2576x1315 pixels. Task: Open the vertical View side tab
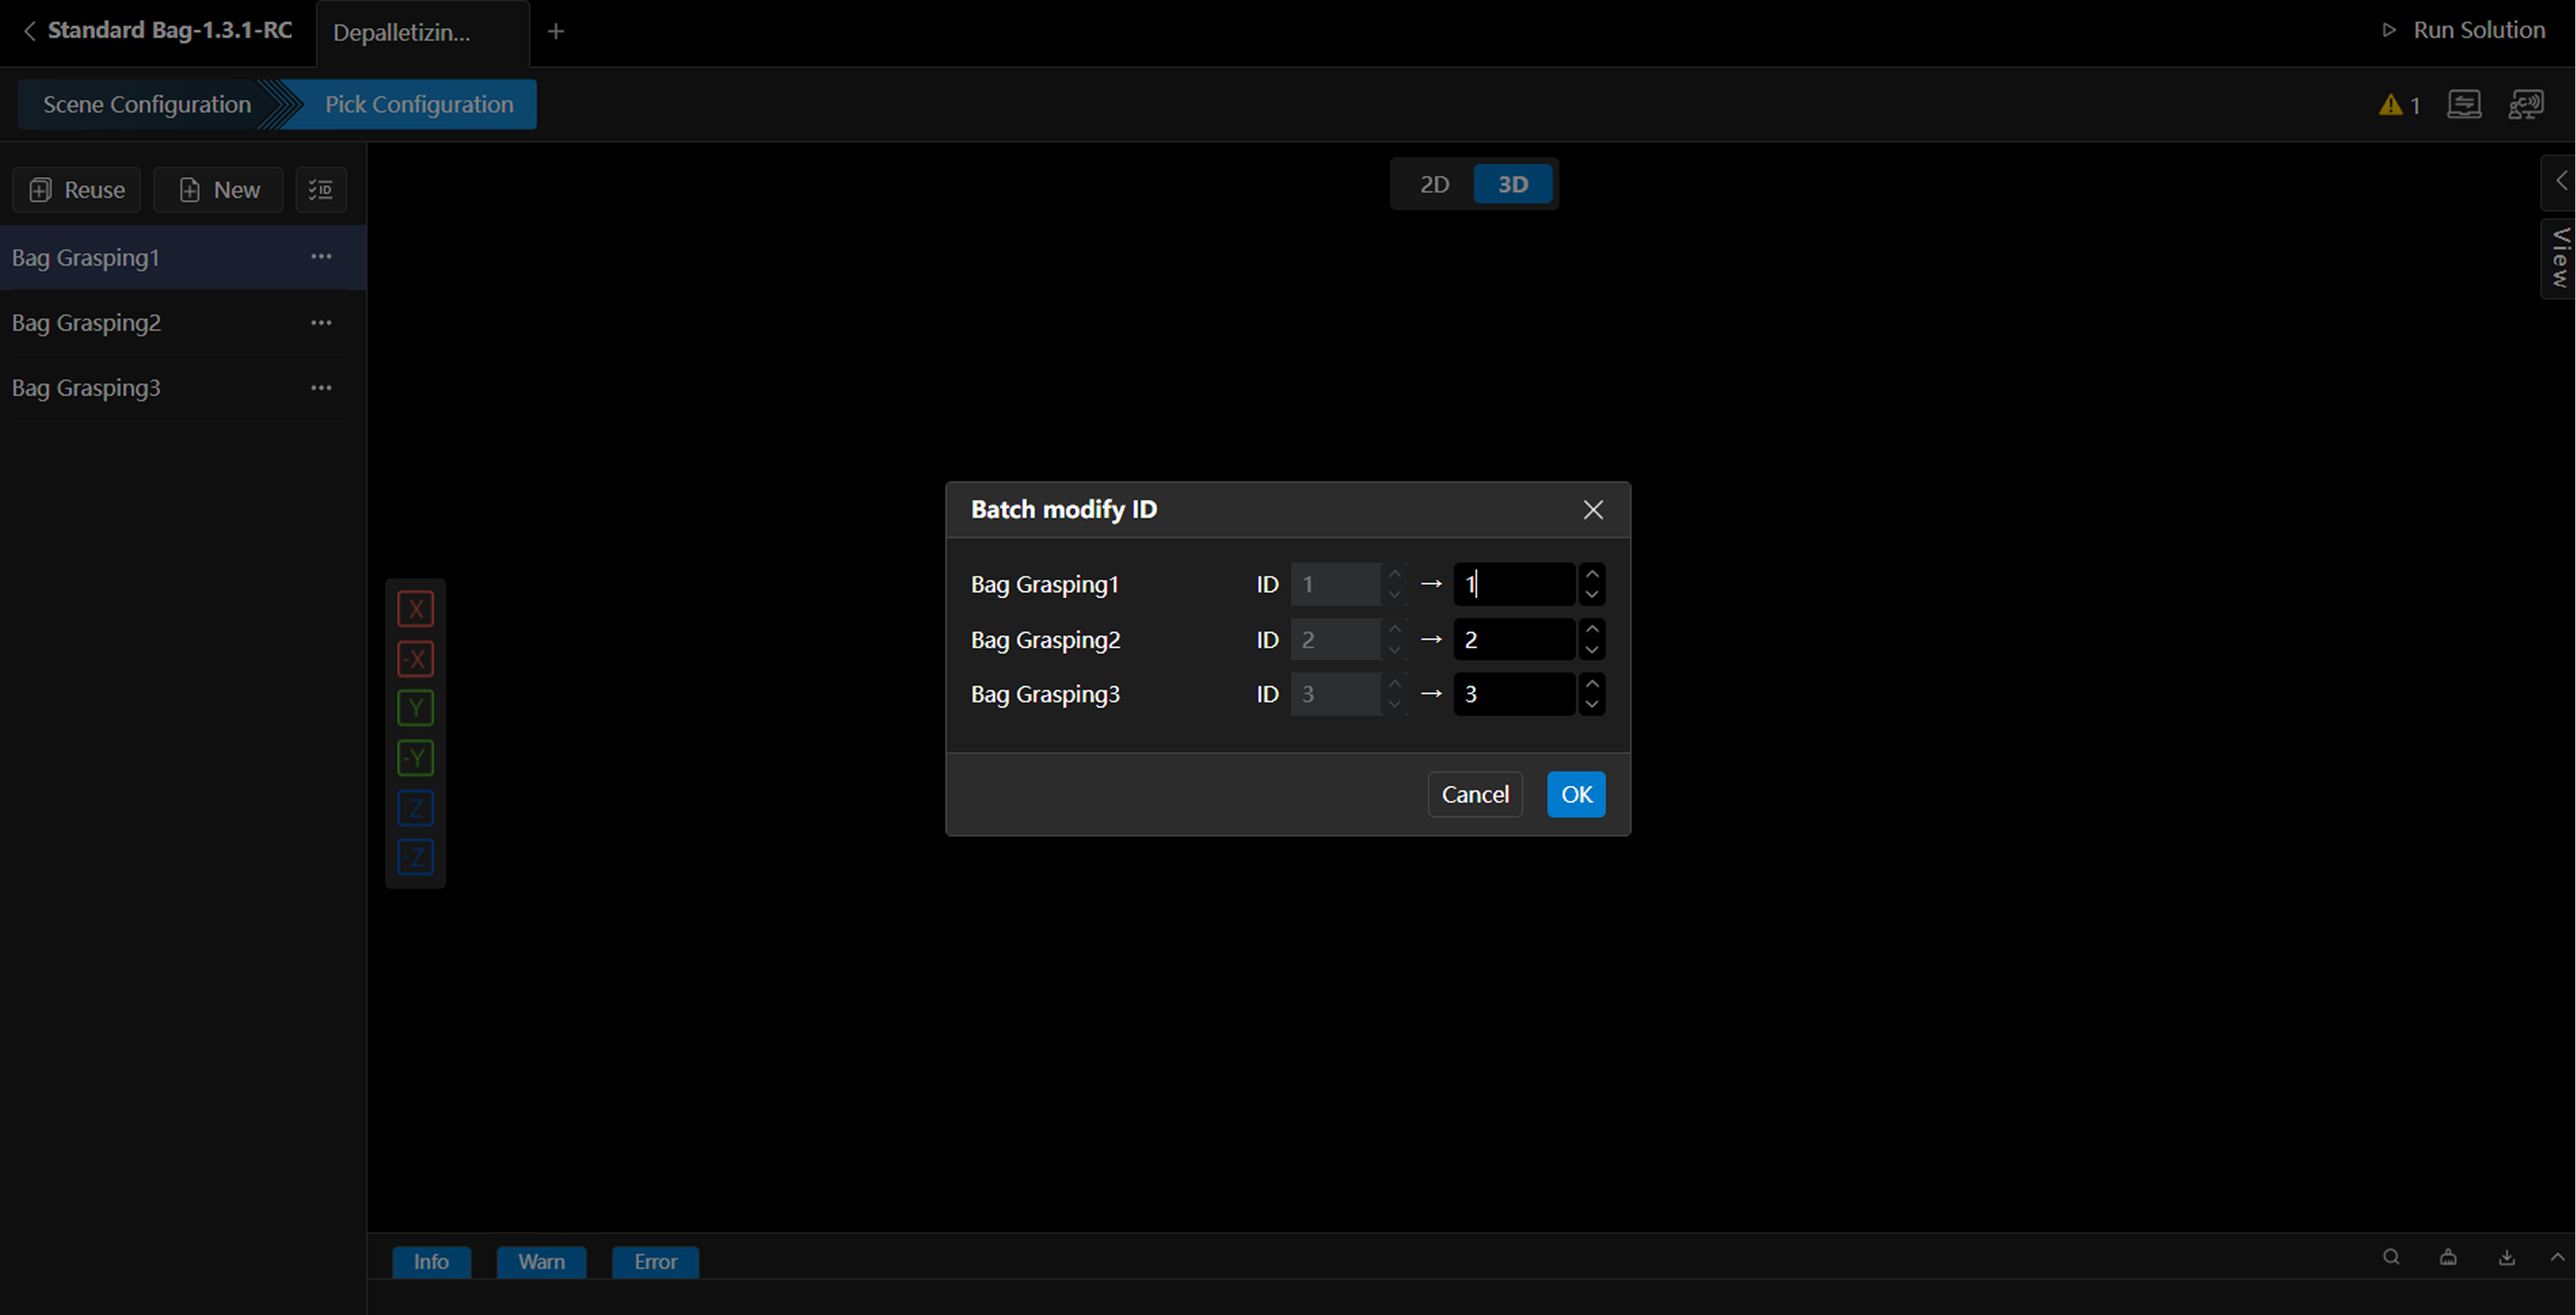[x=2559, y=258]
